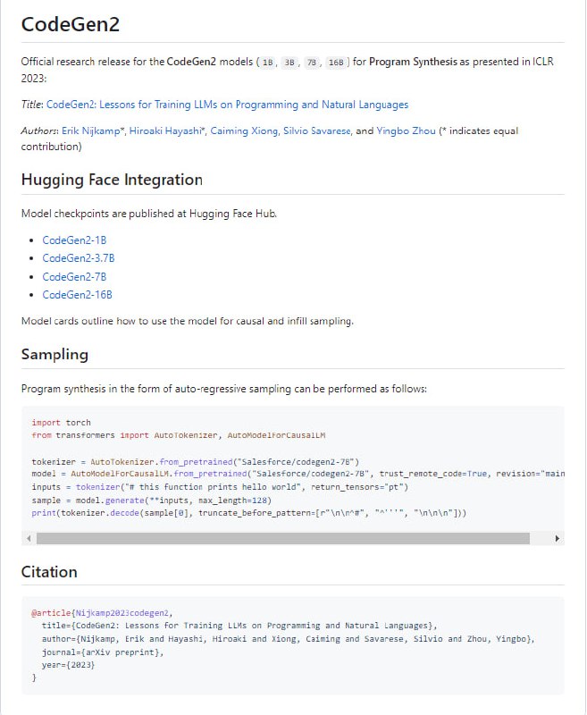
Task: Click the Hugging Face Integration heading
Action: (113, 180)
